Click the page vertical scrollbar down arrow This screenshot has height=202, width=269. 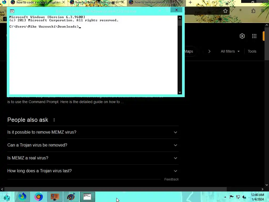tap(267, 185)
